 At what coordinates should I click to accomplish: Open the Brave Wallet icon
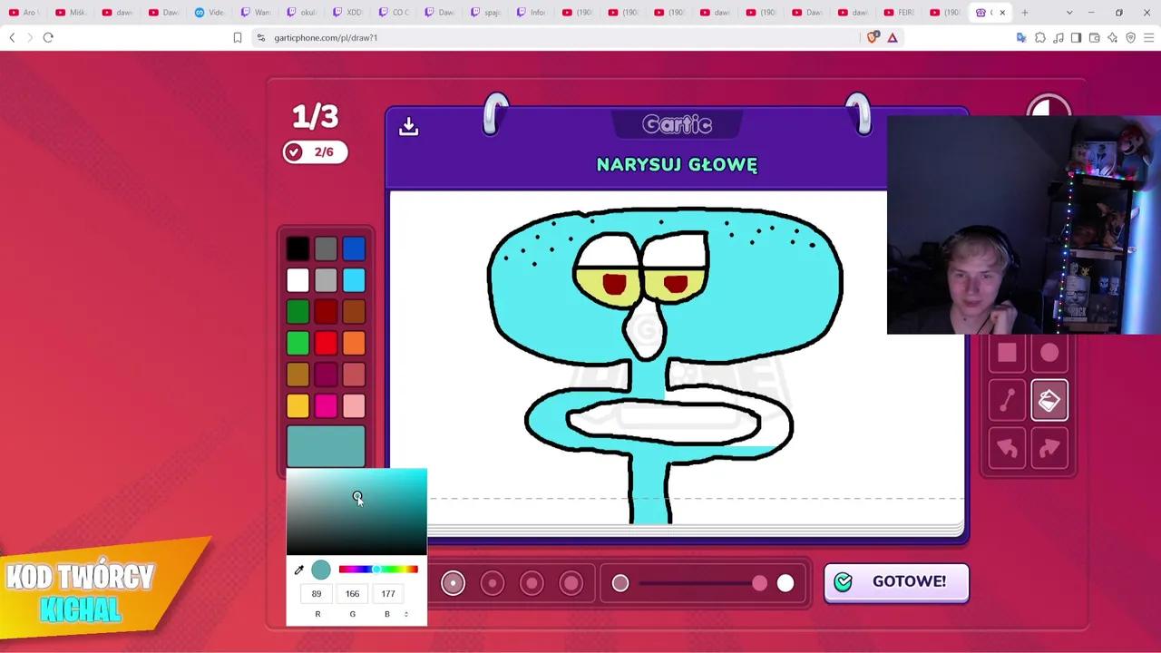[x=1094, y=37]
